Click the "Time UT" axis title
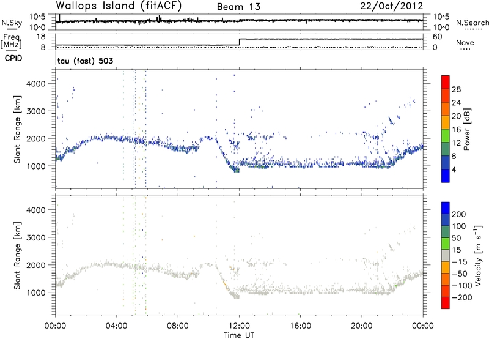 pos(239,335)
